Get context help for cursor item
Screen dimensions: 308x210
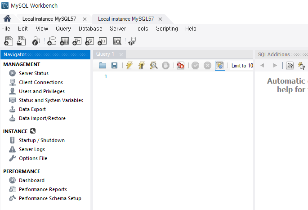click(x=290, y=65)
